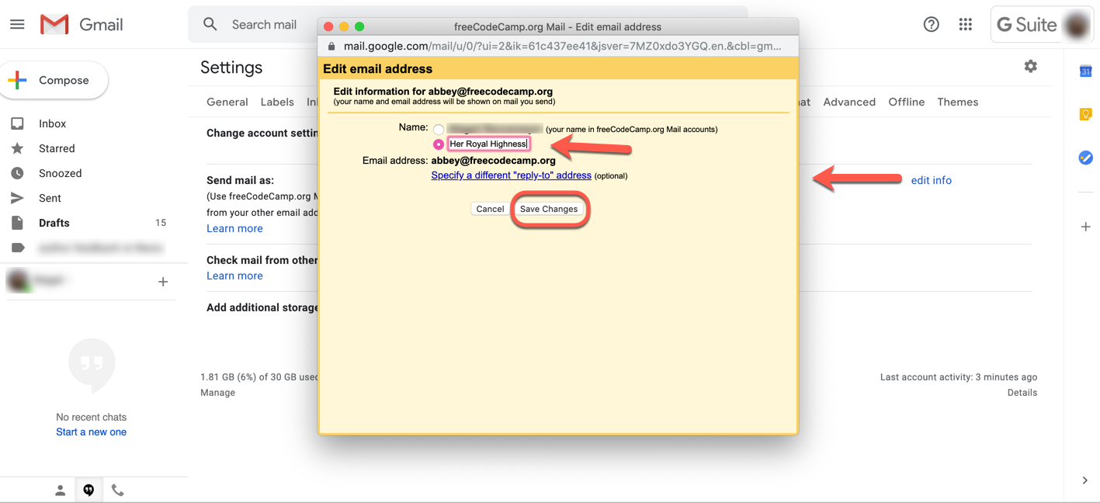Open the Gmail main menu hamburger icon
Screen dimensions: 1100x503
(x=17, y=25)
